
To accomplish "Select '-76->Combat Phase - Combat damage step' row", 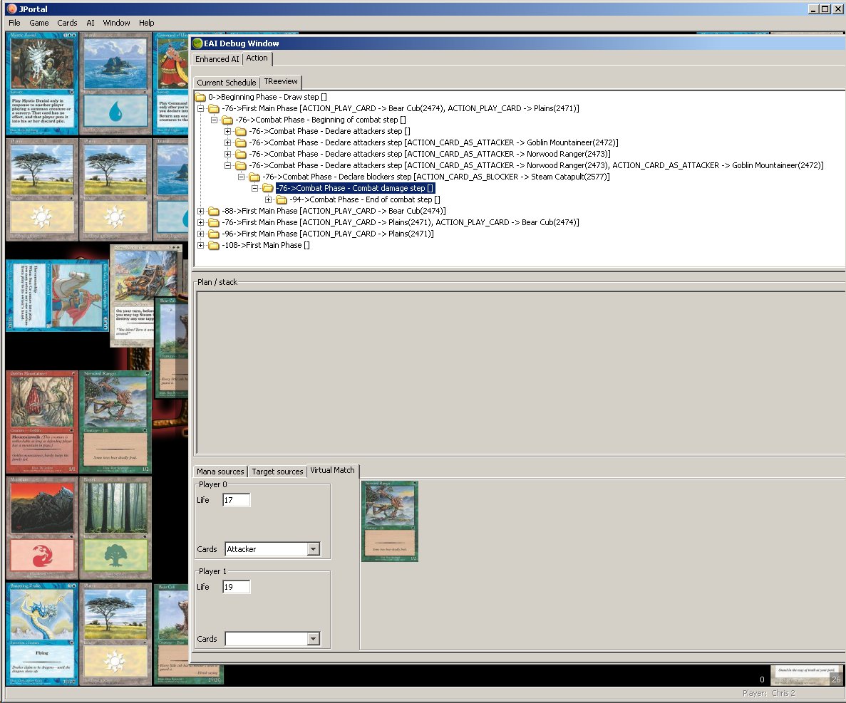I will (x=355, y=188).
